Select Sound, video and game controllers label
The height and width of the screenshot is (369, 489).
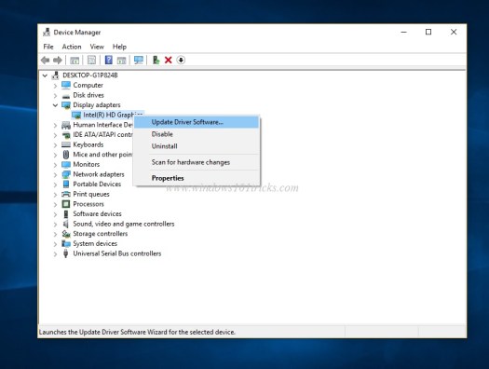(x=124, y=224)
